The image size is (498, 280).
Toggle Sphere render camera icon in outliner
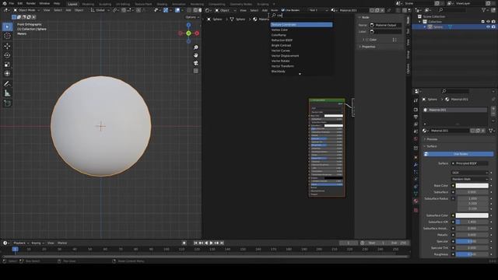pyautogui.click(x=493, y=27)
